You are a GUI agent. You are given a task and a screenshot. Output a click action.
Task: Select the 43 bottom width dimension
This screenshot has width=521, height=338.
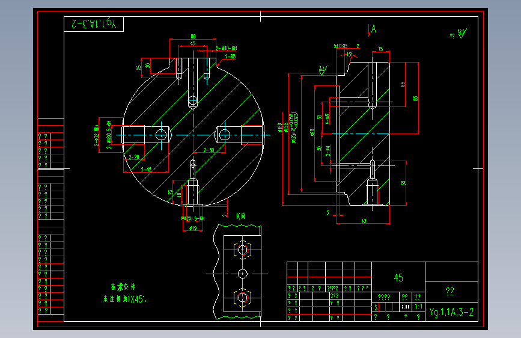(364, 221)
